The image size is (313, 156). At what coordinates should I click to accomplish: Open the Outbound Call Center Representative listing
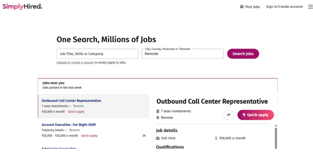[x=71, y=101]
